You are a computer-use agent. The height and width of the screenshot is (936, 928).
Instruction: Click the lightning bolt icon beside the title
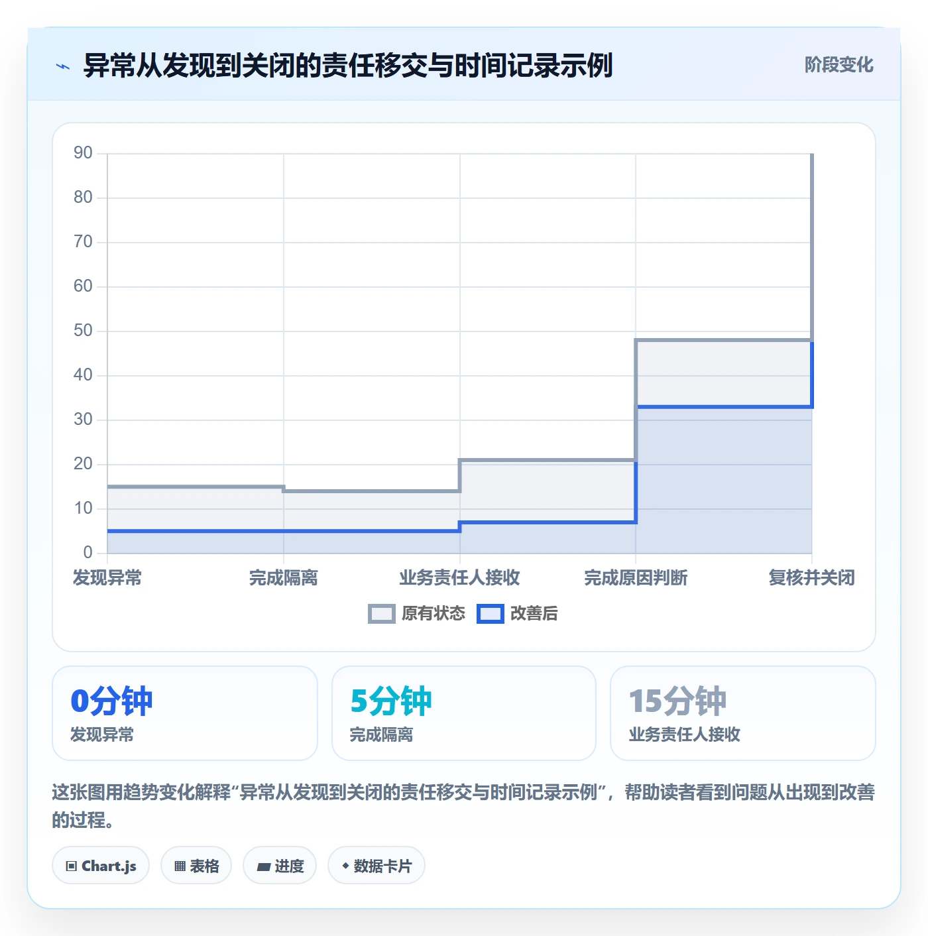pos(63,66)
